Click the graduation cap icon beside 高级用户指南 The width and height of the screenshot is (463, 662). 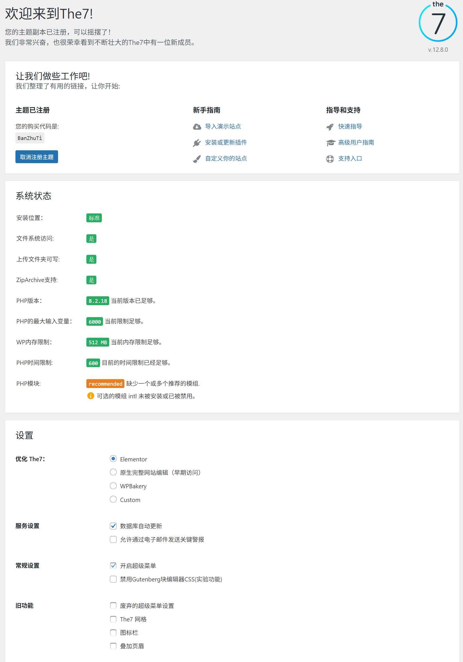pos(331,143)
